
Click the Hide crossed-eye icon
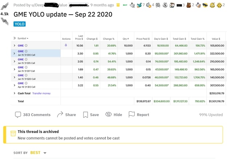[108, 114]
